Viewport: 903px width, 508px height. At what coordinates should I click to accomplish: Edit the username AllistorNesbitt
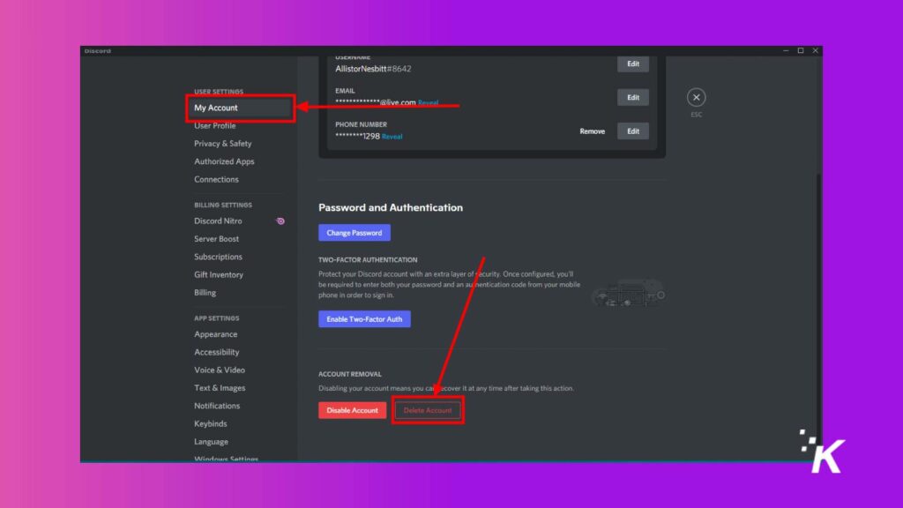pos(632,64)
